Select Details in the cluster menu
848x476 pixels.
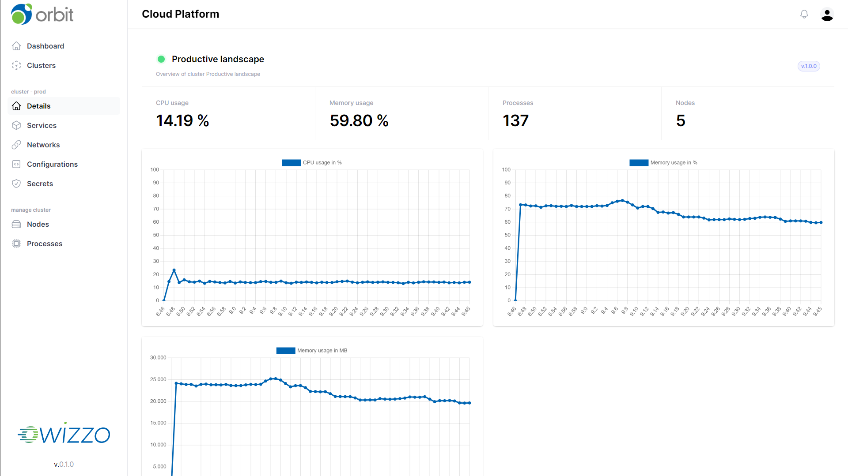(64, 106)
